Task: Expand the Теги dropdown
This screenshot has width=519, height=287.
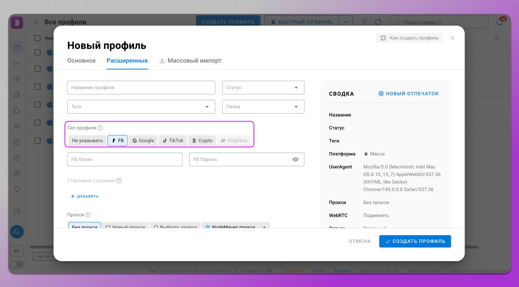Action: coord(141,106)
